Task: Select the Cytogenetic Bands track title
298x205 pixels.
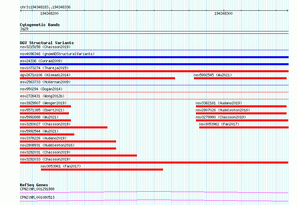Action: (40, 25)
